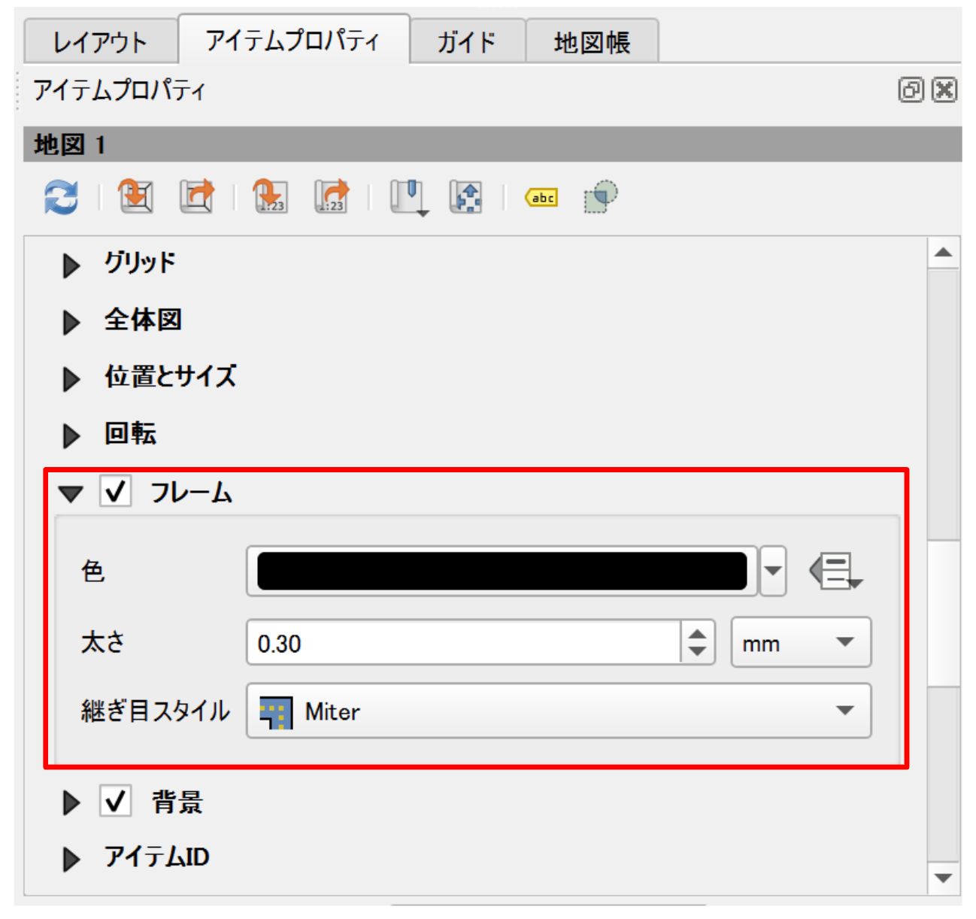Set map extent to match main canvas
Image resolution: width=976 pixels, height=919 pixels.
(x=136, y=197)
